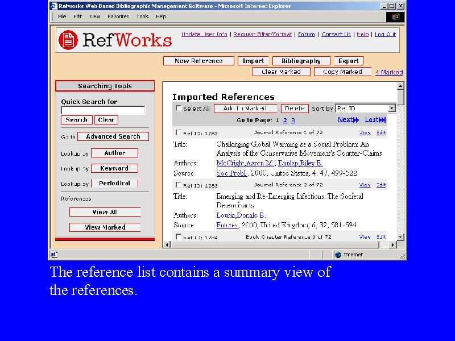Open the Help link in header
Screen dimensions: 455x341
363,34
